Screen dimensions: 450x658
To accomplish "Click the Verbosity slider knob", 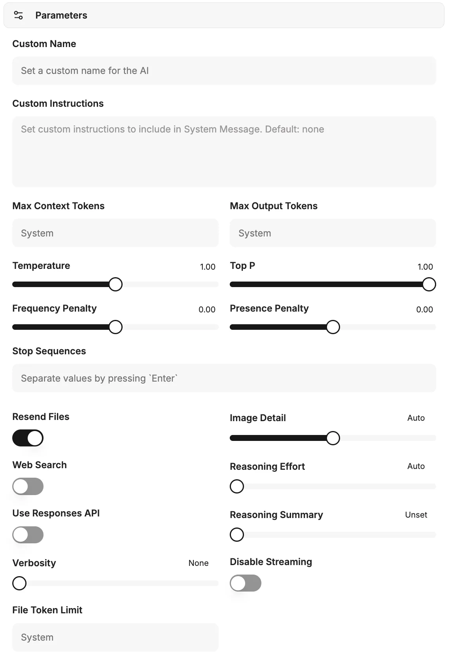I will [19, 583].
